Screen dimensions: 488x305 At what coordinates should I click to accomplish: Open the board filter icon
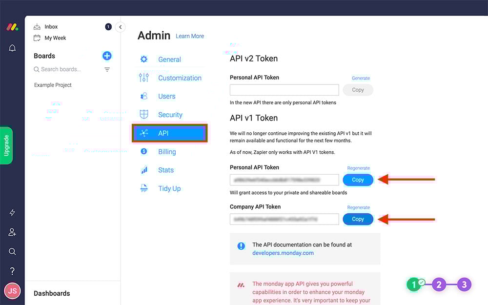click(107, 70)
